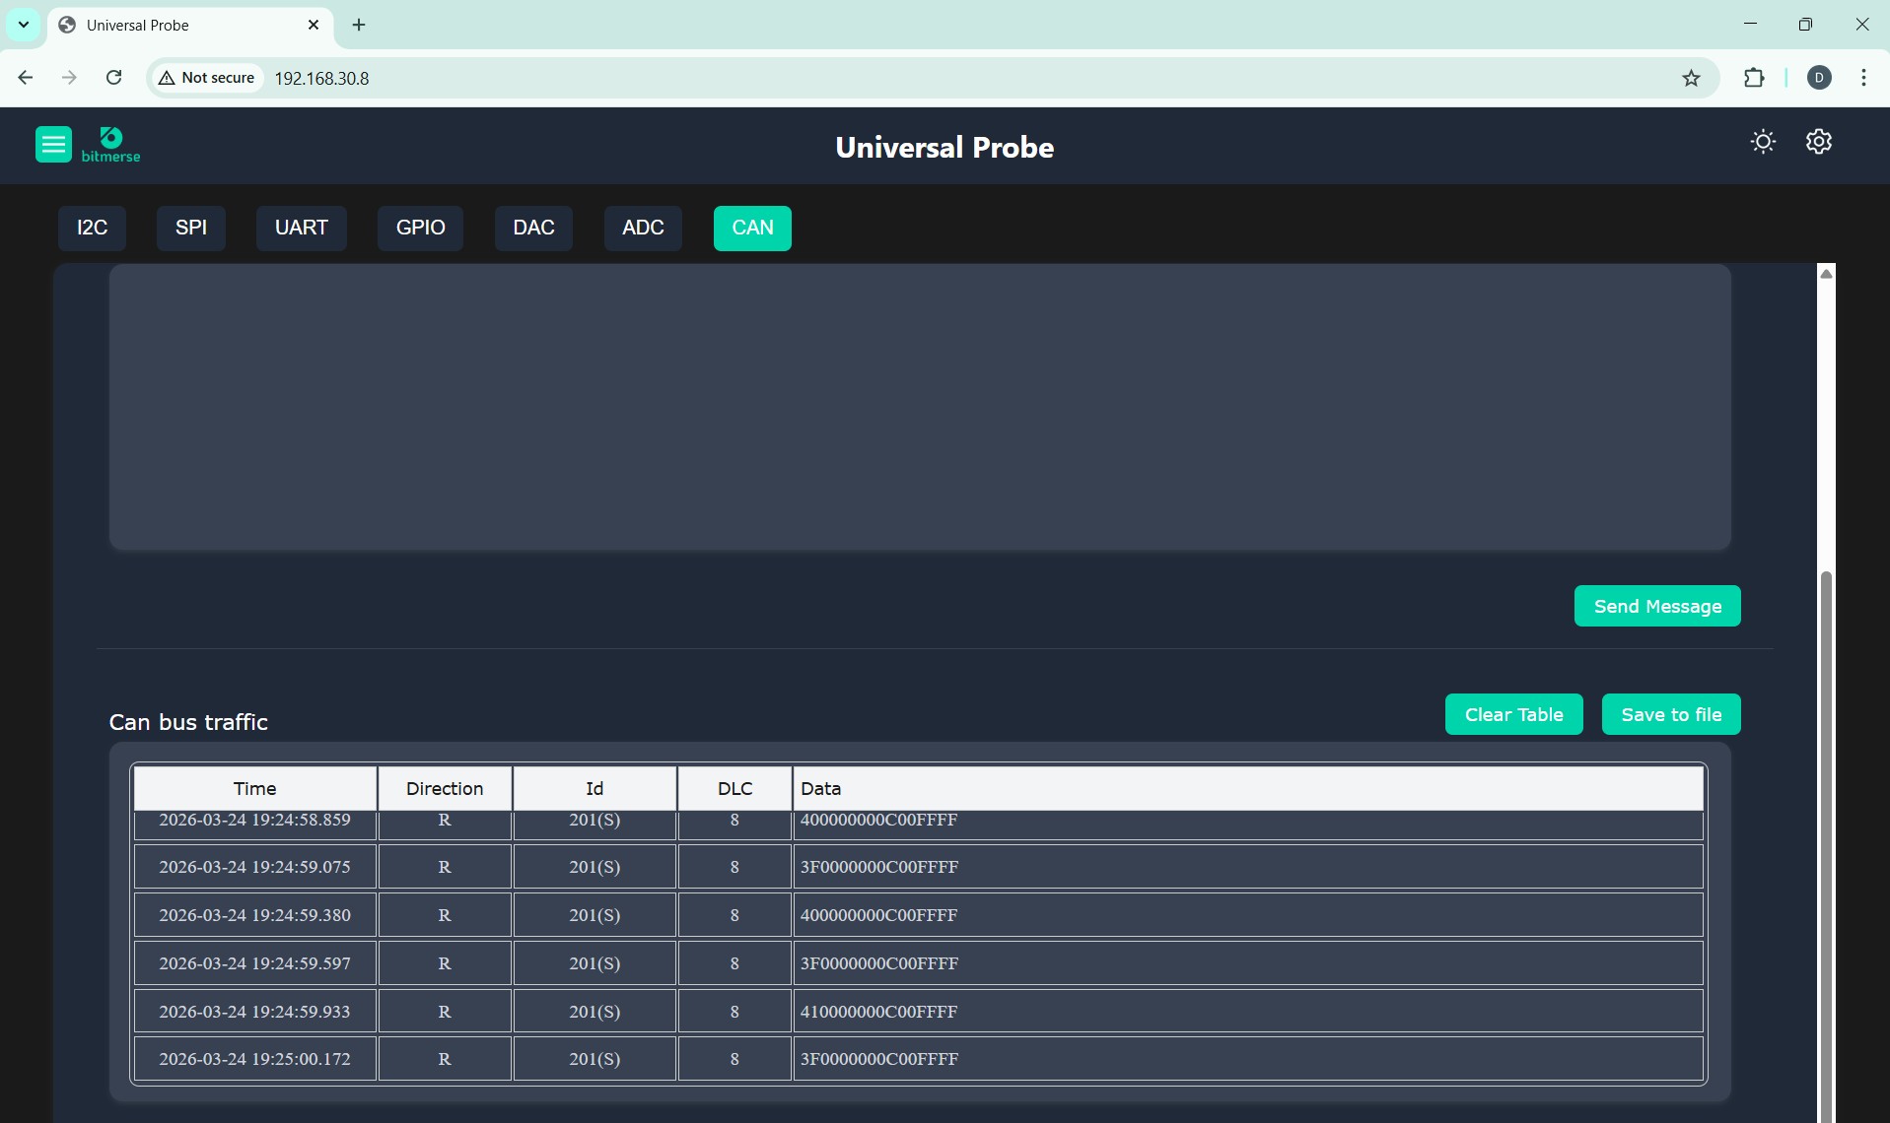This screenshot has height=1123, width=1890.
Task: View the Not secure site info
Action: tap(207, 78)
